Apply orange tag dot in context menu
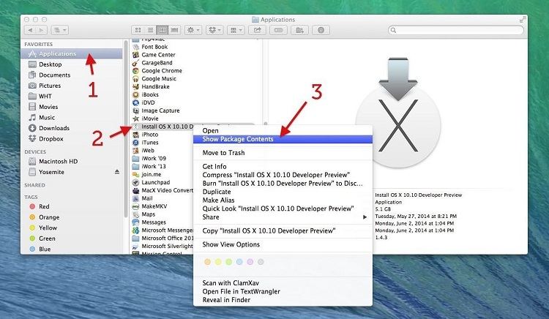 [207, 262]
